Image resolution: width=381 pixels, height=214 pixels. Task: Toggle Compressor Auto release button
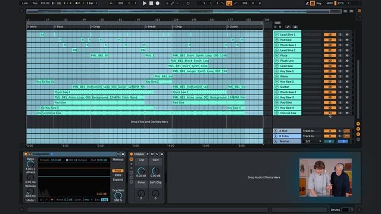30,200
